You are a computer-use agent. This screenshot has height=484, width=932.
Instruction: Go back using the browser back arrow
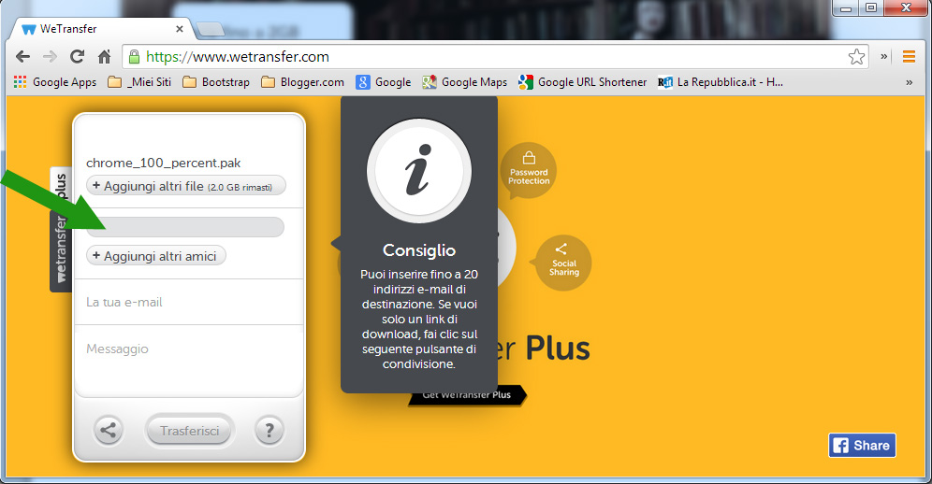pos(22,56)
